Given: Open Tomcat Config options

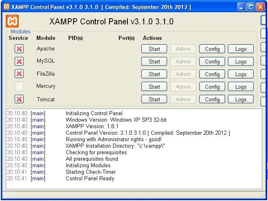Looking at the screenshot, I should point(212,99).
